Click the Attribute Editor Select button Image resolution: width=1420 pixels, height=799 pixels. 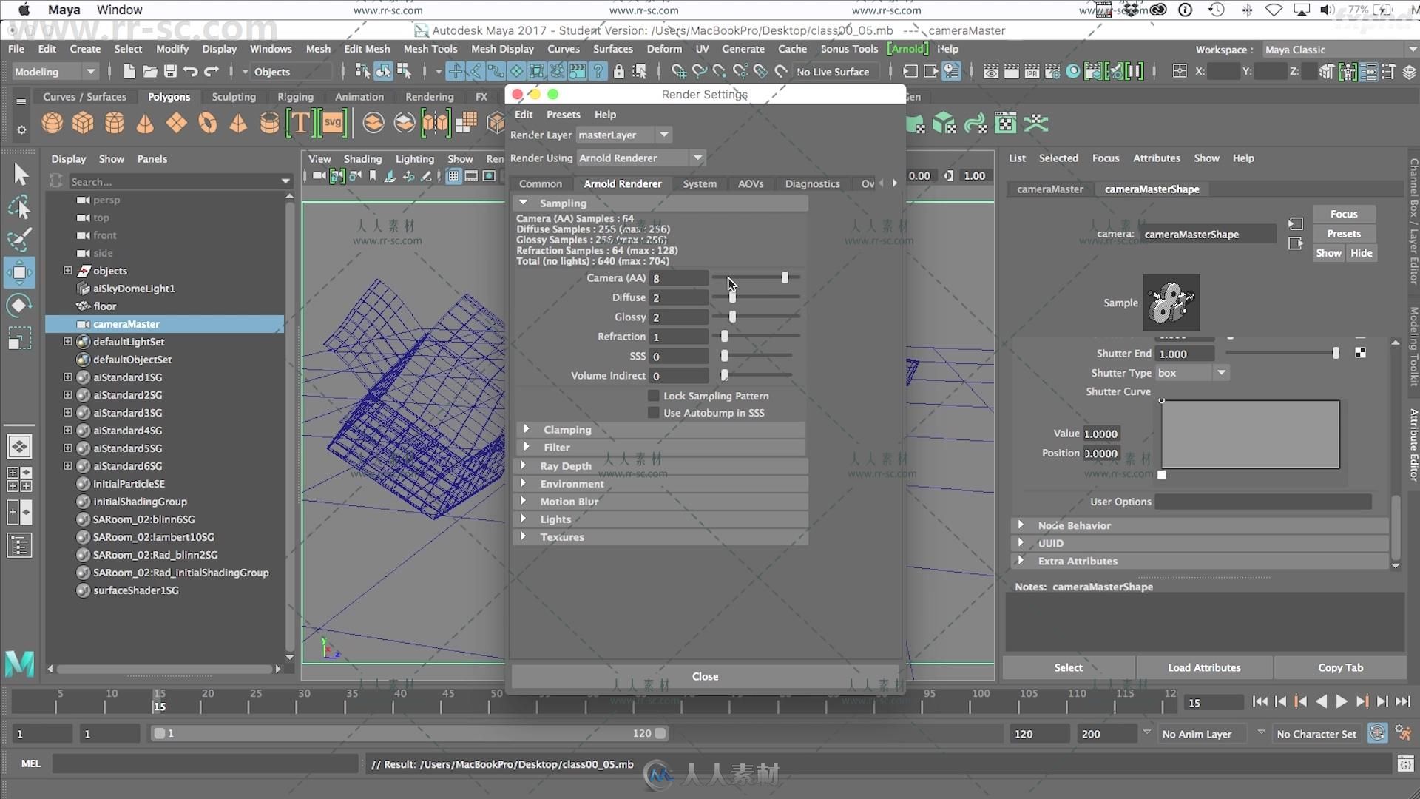(1068, 667)
